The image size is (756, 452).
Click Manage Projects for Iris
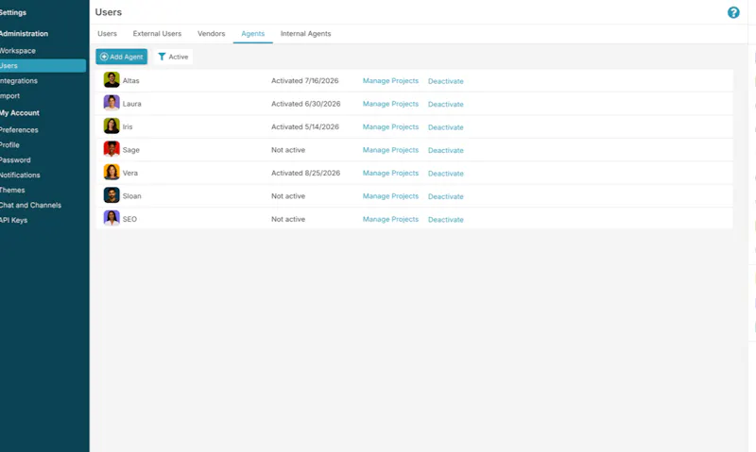(390, 127)
